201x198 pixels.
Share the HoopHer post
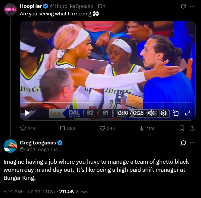(x=192, y=128)
